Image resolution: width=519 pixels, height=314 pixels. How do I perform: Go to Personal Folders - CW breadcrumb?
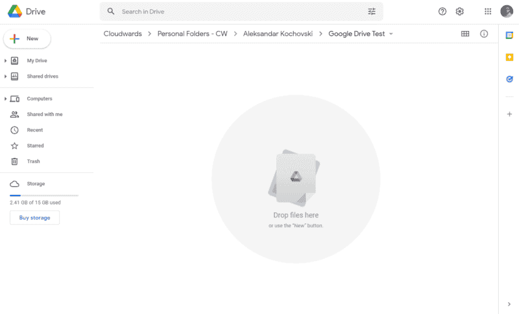pos(192,34)
